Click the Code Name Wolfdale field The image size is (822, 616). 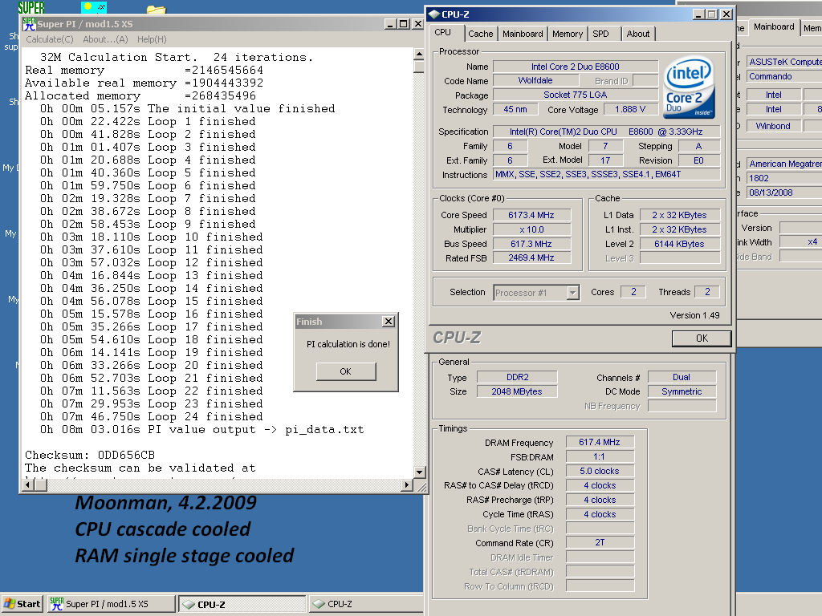(x=535, y=81)
